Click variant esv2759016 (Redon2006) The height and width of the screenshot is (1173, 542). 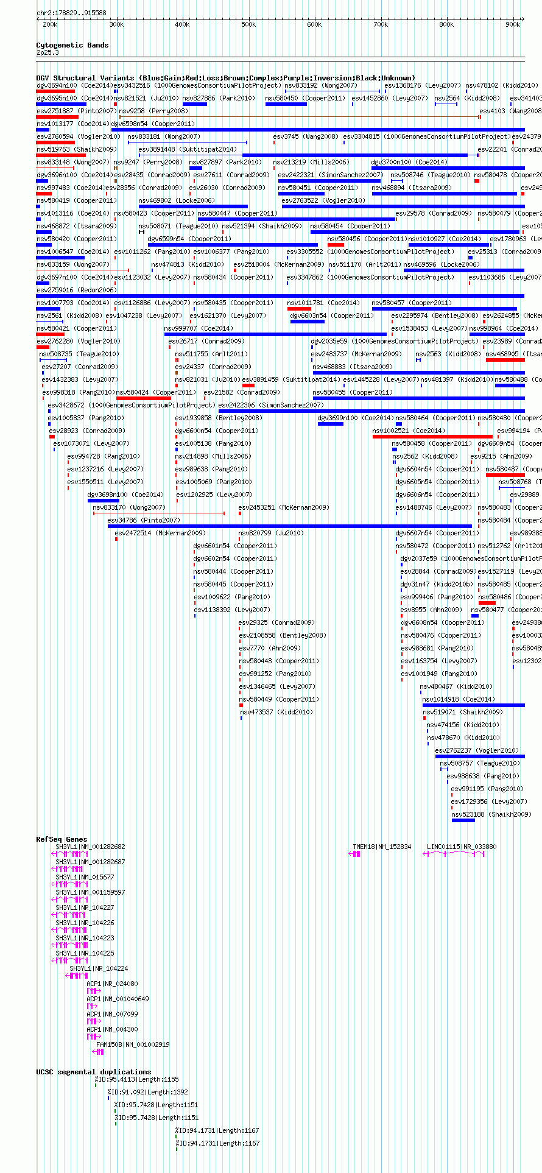pos(76,291)
